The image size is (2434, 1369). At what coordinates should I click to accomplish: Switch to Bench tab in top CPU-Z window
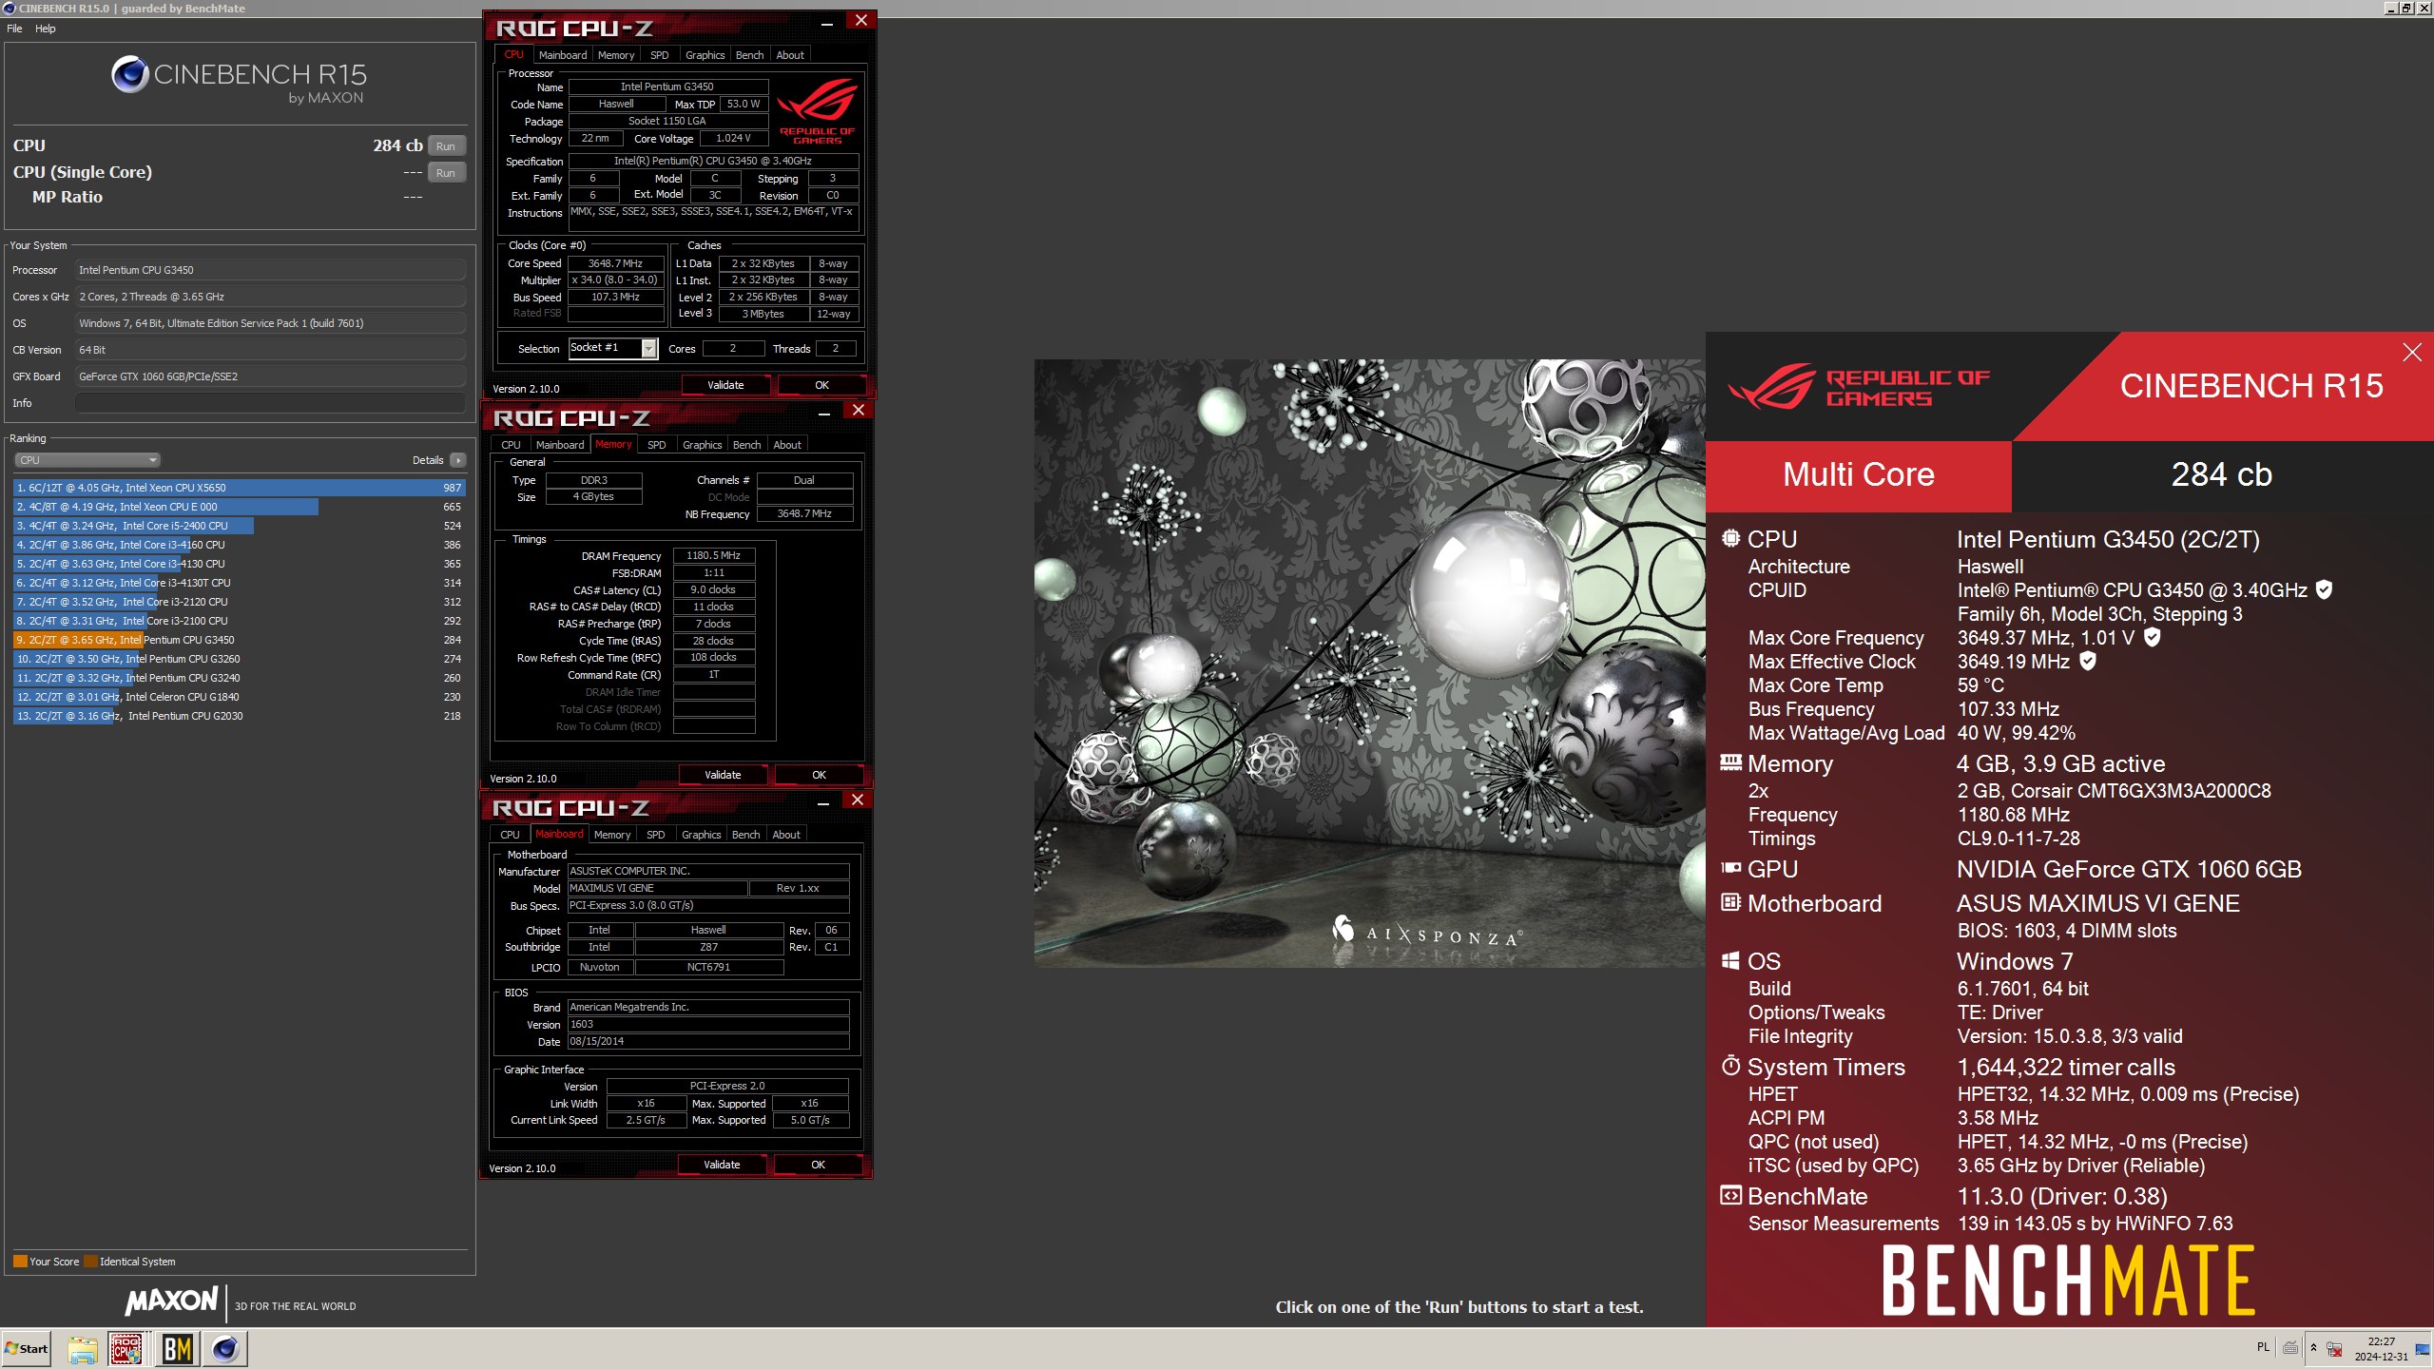point(750,55)
